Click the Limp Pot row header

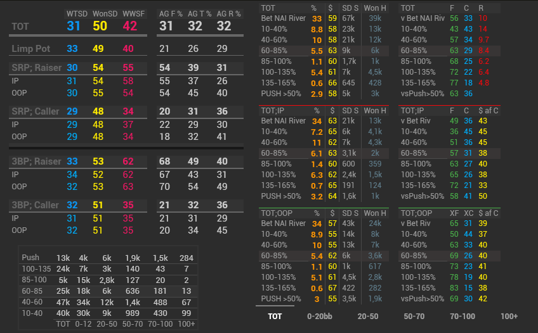pos(32,49)
